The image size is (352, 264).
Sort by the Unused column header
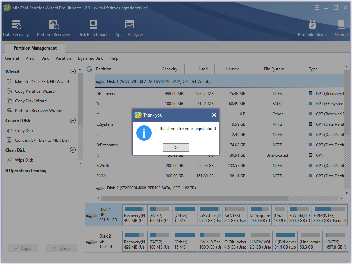(x=231, y=69)
